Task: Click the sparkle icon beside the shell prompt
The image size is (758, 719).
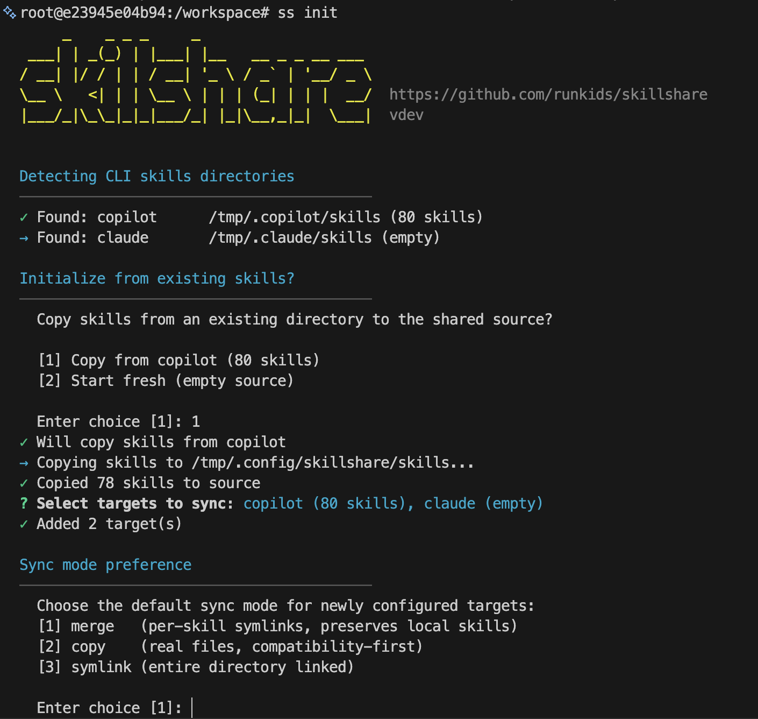Action: pyautogui.click(x=9, y=12)
